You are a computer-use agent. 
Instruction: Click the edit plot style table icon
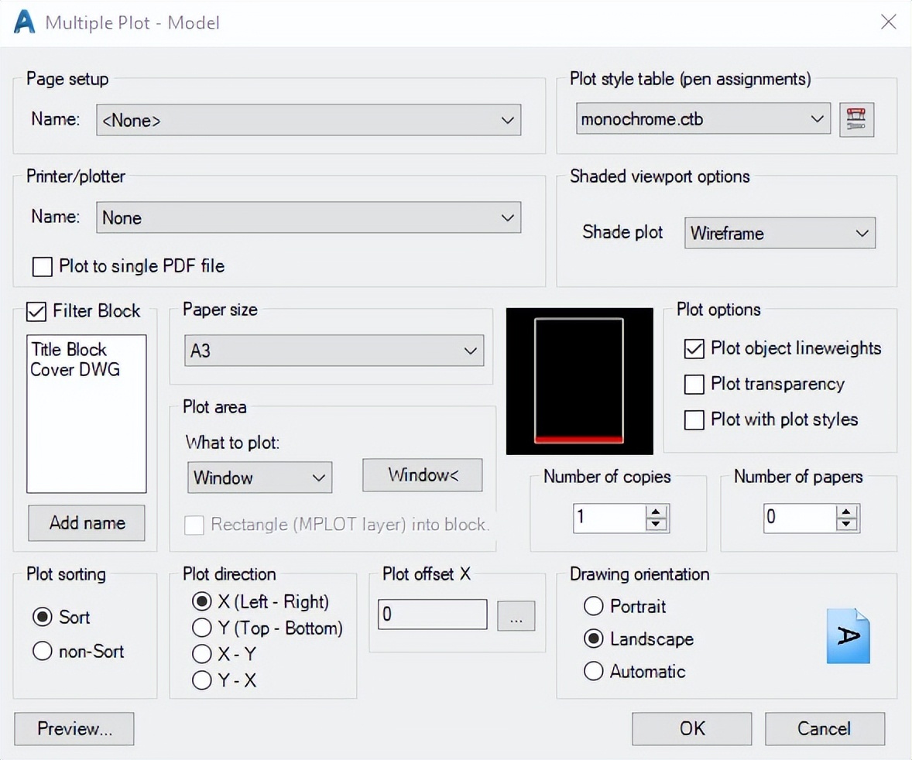coord(856,119)
